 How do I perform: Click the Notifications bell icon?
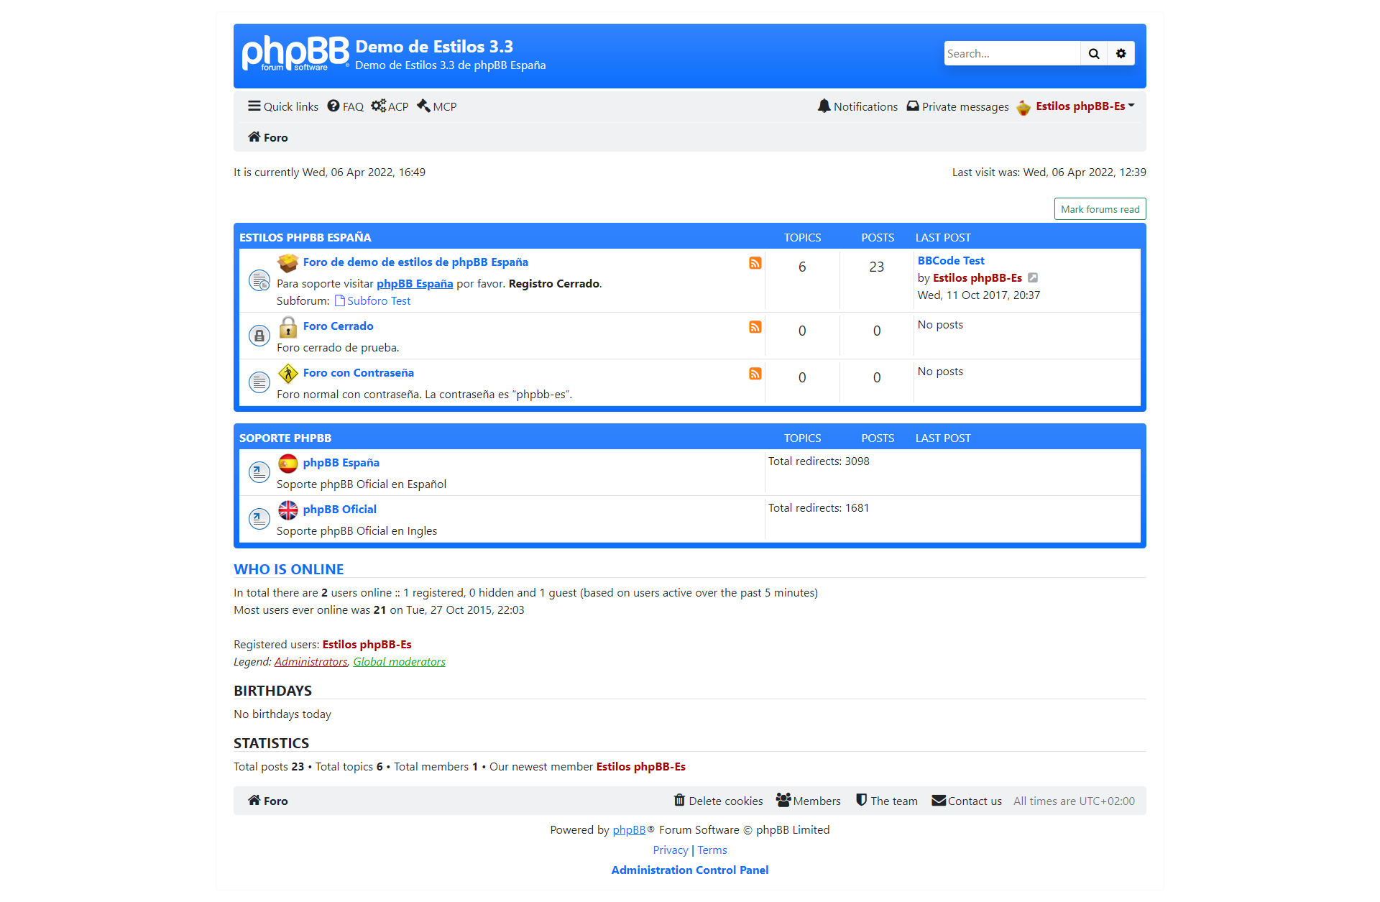pyautogui.click(x=824, y=106)
